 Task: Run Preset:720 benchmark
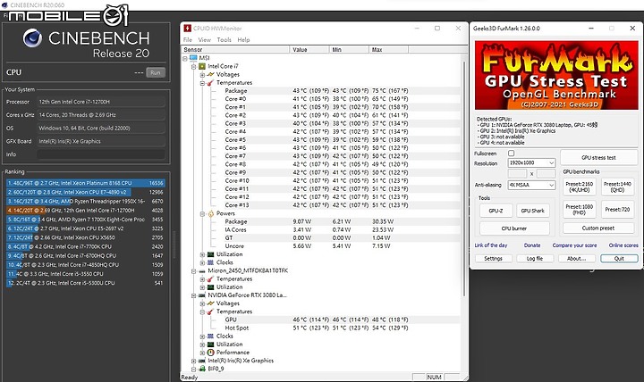coord(617,210)
